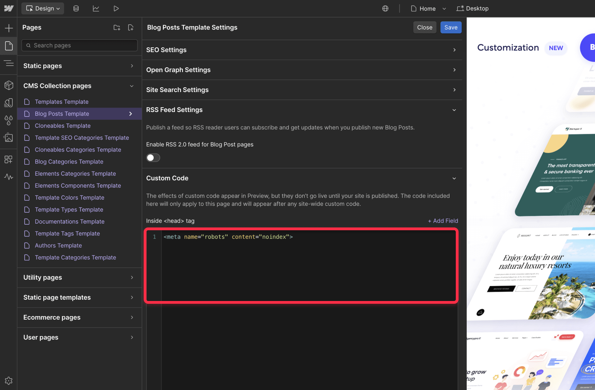Click the globe locale icon

(x=385, y=8)
